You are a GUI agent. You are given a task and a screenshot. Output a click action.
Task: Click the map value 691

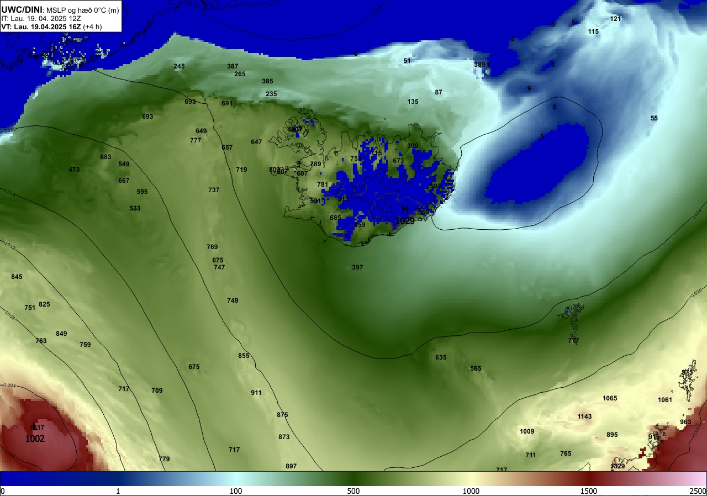pyautogui.click(x=227, y=103)
